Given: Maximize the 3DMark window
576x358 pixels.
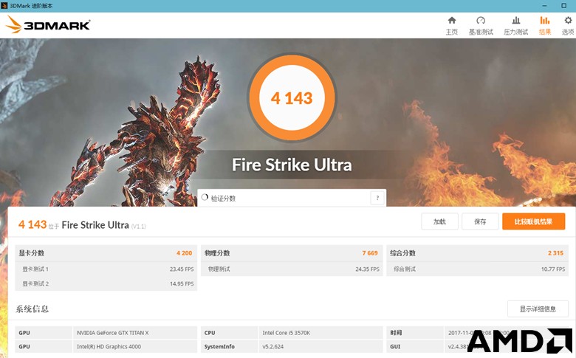Looking at the screenshot, I should [564, 5].
